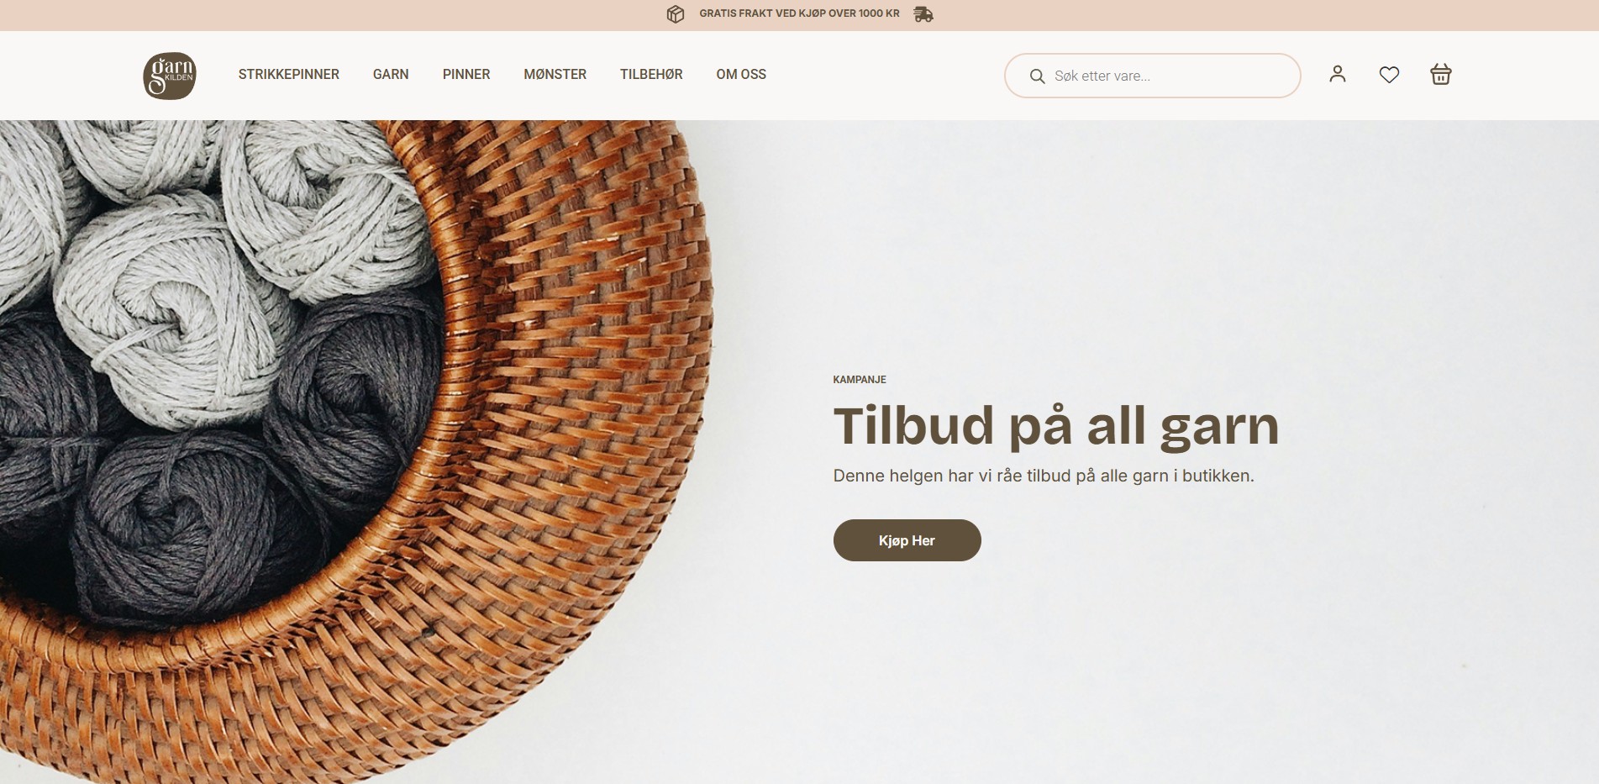Click the delivery truck icon in banner

(923, 14)
